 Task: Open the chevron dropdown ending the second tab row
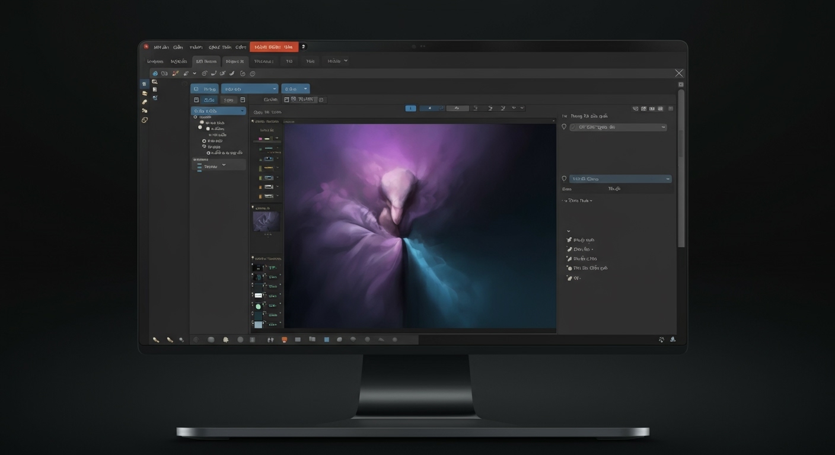(x=346, y=60)
